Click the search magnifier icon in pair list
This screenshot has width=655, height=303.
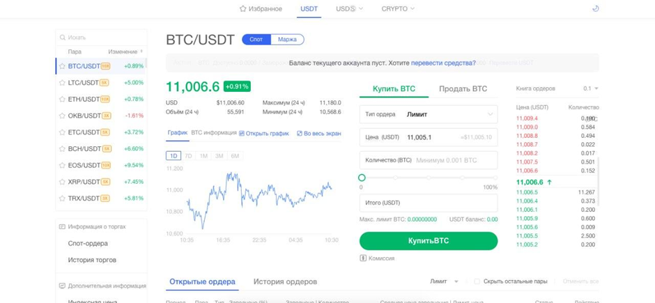(x=63, y=38)
